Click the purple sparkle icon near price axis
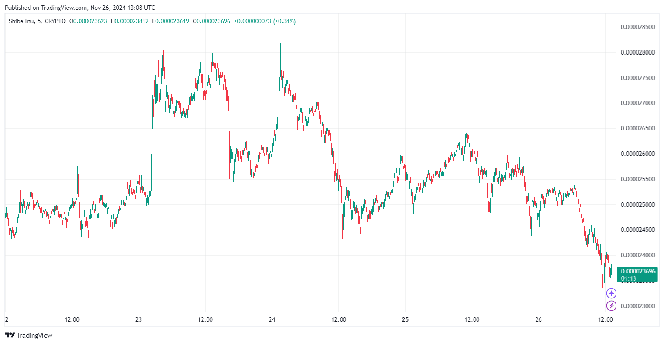 click(x=611, y=294)
